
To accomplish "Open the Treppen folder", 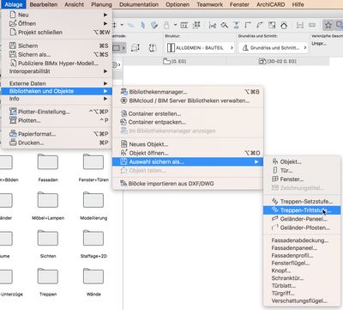I will coord(48,277).
